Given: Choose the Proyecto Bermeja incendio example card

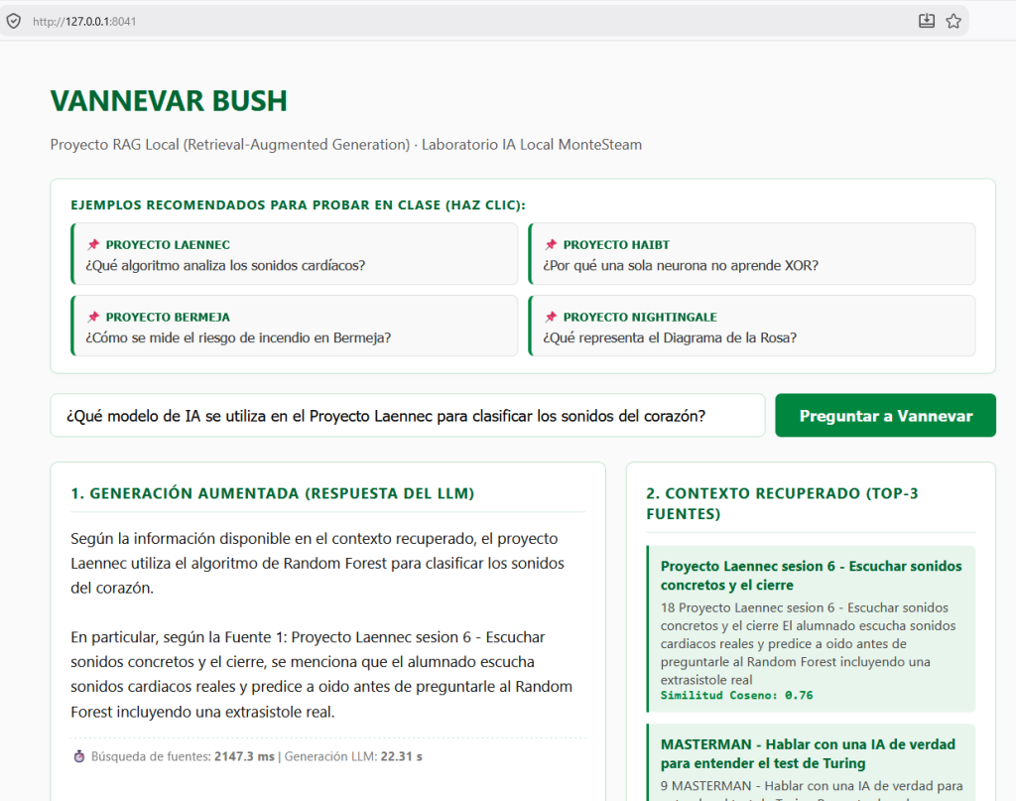Looking at the screenshot, I should [x=294, y=326].
